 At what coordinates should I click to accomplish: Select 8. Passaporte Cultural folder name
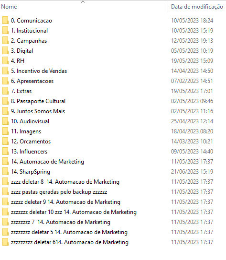38,101
